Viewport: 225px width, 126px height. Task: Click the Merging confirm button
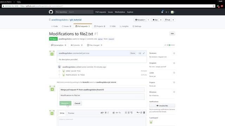point(65,103)
